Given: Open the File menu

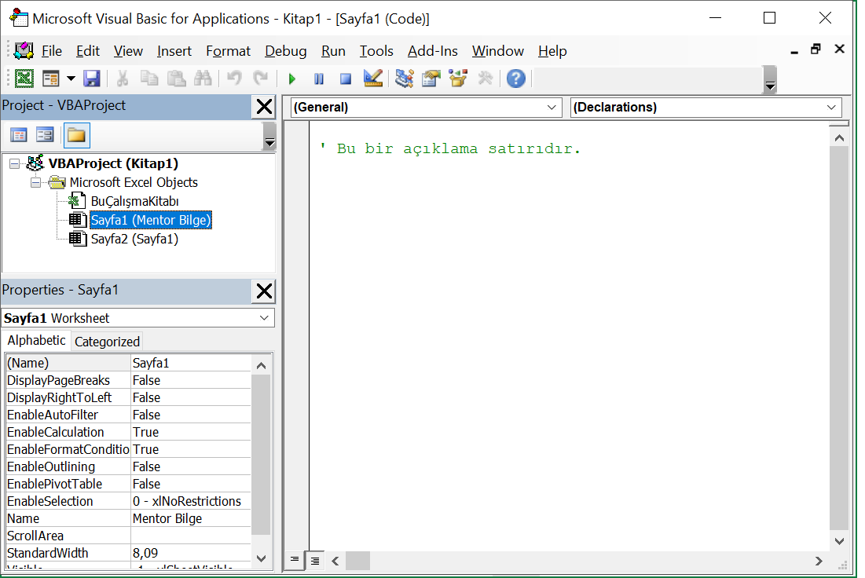Looking at the screenshot, I should (x=52, y=51).
